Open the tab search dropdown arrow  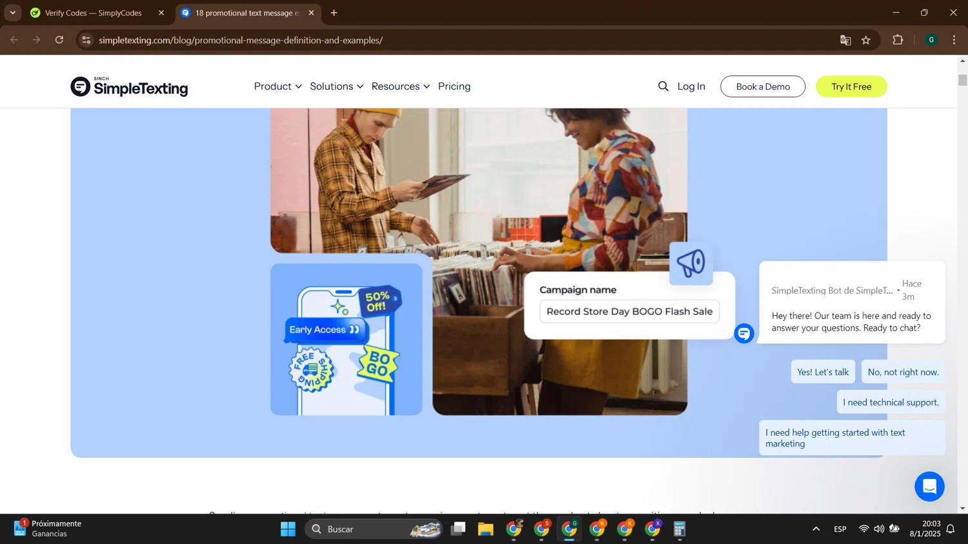(x=12, y=13)
